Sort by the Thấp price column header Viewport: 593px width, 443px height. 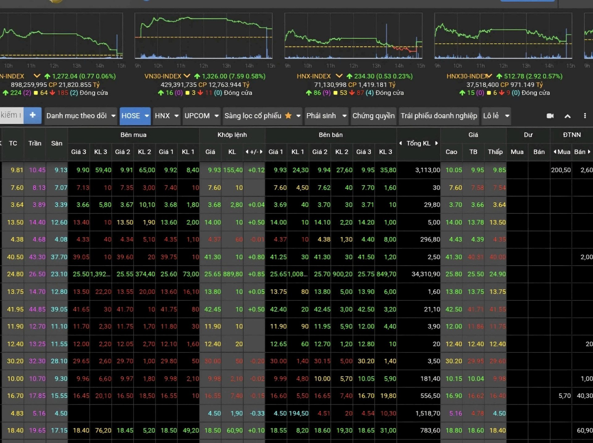[x=495, y=152]
